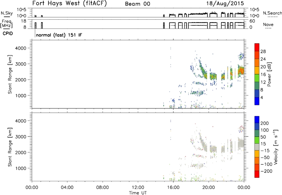Screen dimensions: 282x195
Task: Click the '10^5' tick on the N.Sky axis
Action: pyautogui.click(x=22, y=10)
